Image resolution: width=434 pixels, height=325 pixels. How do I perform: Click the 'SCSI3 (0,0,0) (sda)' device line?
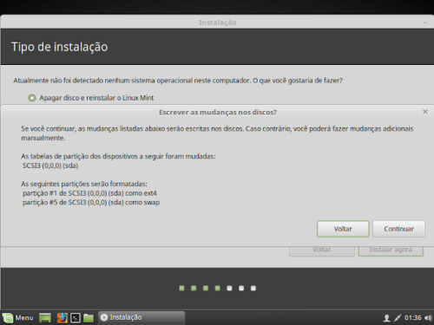(x=50, y=166)
